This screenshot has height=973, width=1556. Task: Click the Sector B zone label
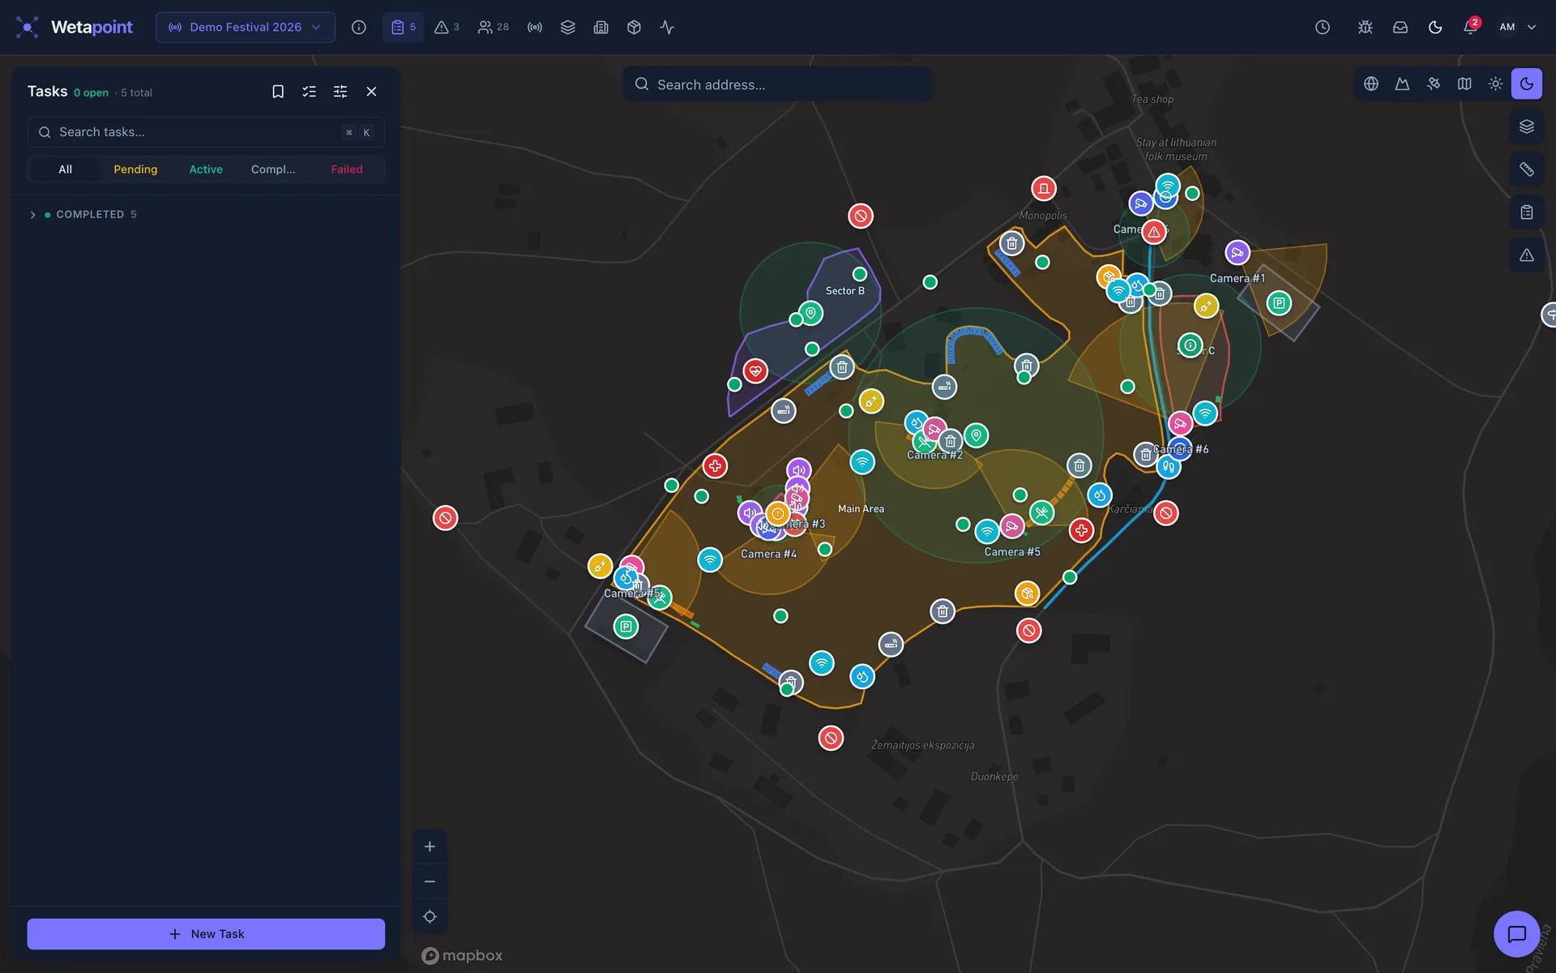(x=845, y=291)
